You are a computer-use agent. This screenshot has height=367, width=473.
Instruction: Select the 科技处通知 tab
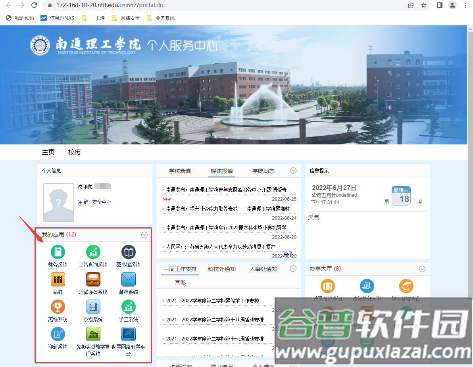(222, 269)
